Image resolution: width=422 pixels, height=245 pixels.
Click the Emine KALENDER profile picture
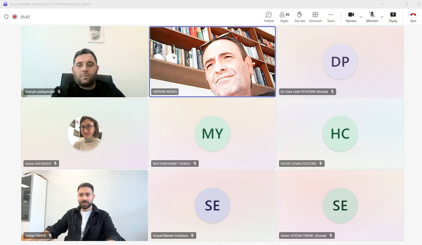coord(84,133)
